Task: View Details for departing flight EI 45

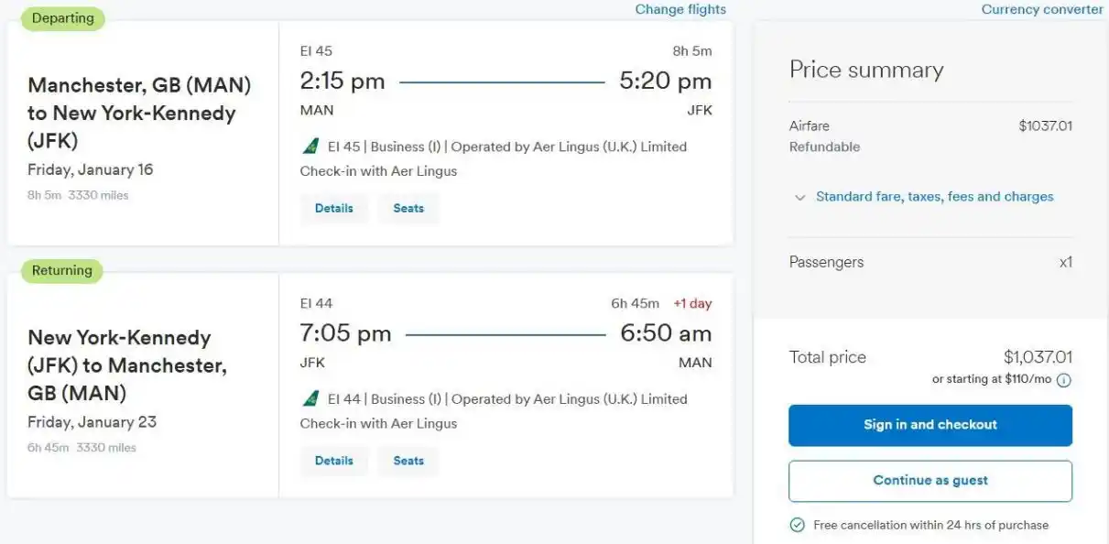Action: [x=334, y=208]
